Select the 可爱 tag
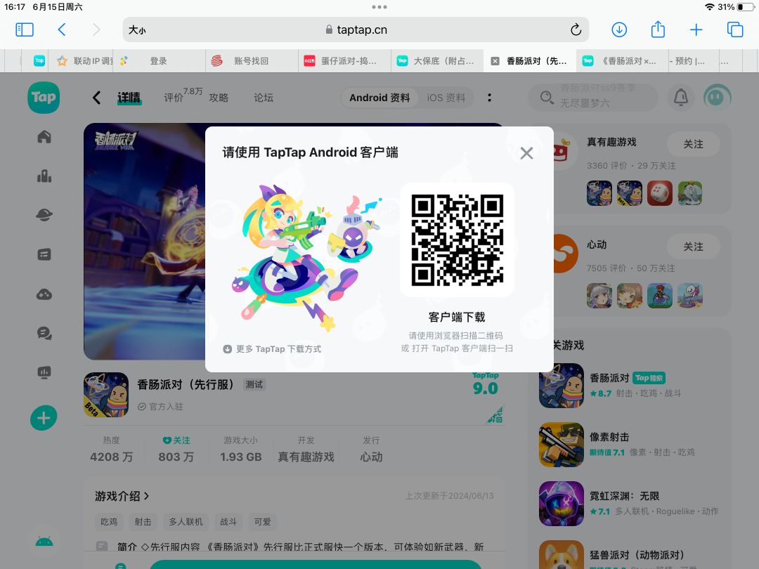The height and width of the screenshot is (569, 759). (262, 521)
